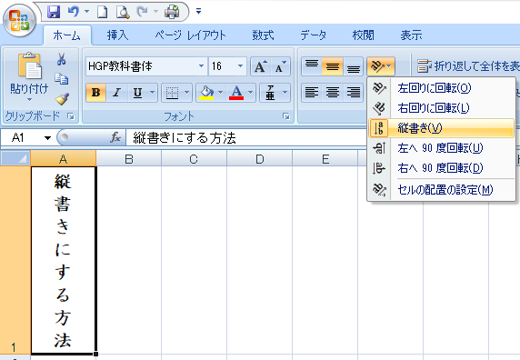Expand the borders dropdown arrow

coord(186,93)
